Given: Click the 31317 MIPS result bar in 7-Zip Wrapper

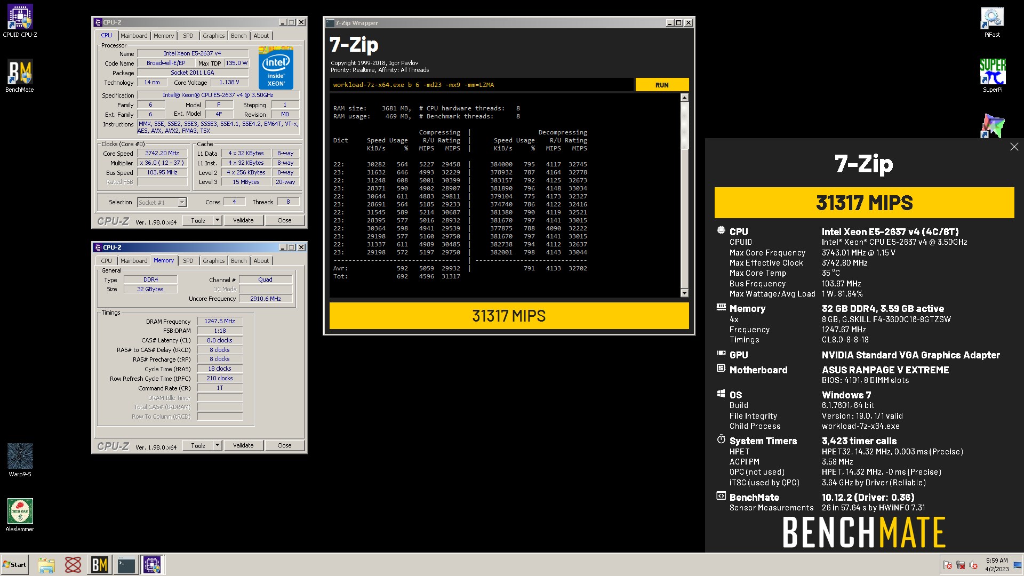Looking at the screenshot, I should [509, 316].
